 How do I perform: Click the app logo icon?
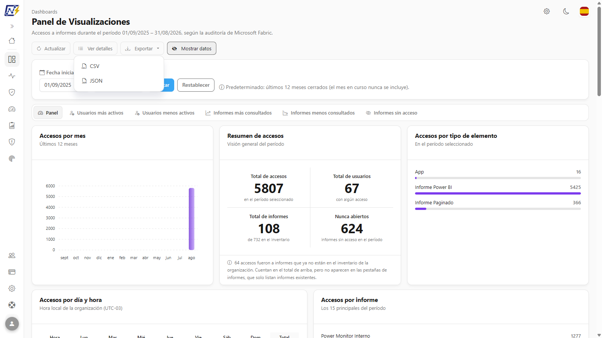12,11
